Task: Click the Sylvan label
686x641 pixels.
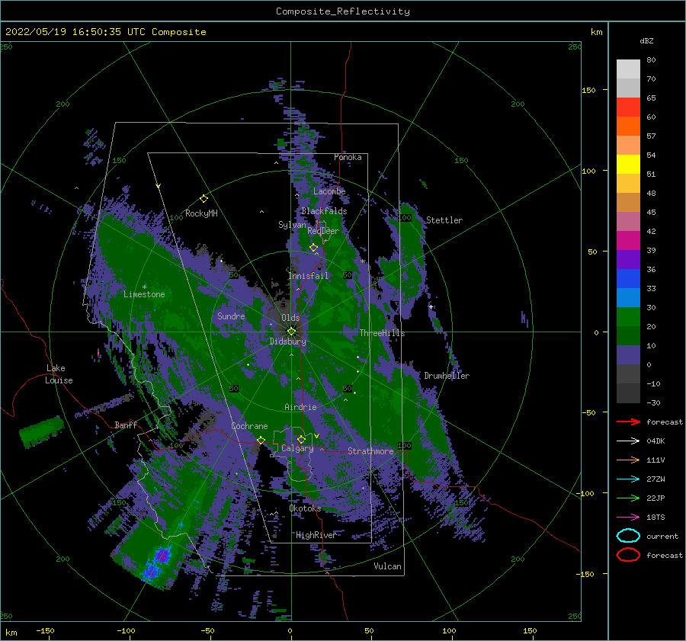Action: point(292,225)
